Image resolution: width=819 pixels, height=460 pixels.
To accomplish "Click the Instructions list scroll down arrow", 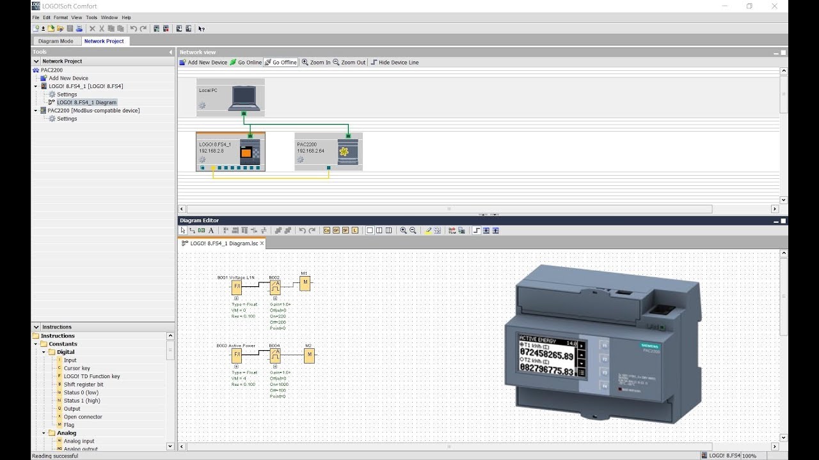I will pos(170,447).
